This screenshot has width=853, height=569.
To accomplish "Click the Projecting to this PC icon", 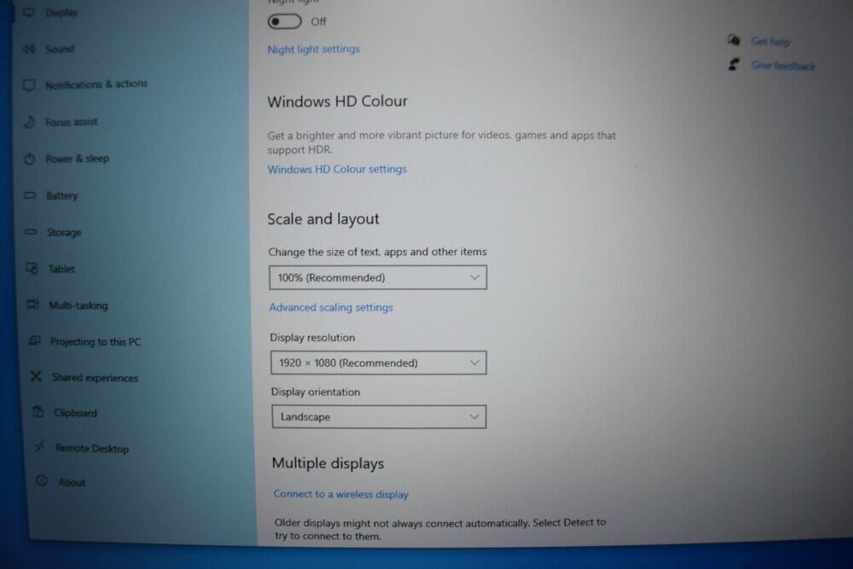I will [35, 341].
